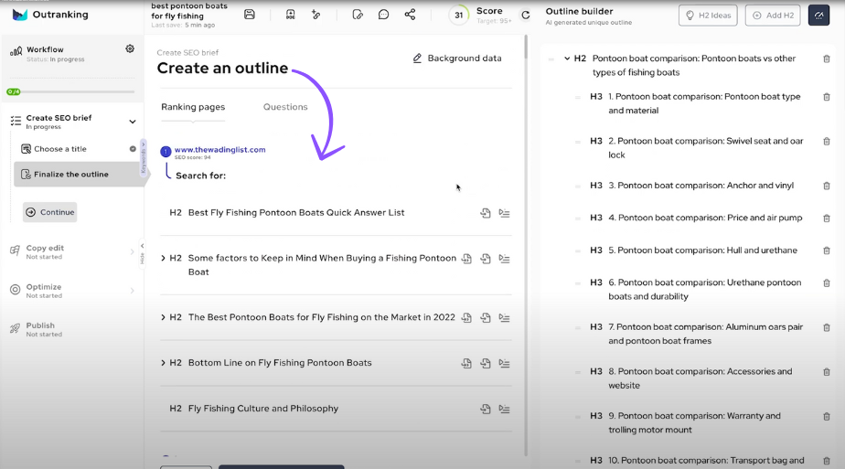Image resolution: width=845 pixels, height=469 pixels.
Task: View content list for 'Quick Answer List' row
Action: 504,213
